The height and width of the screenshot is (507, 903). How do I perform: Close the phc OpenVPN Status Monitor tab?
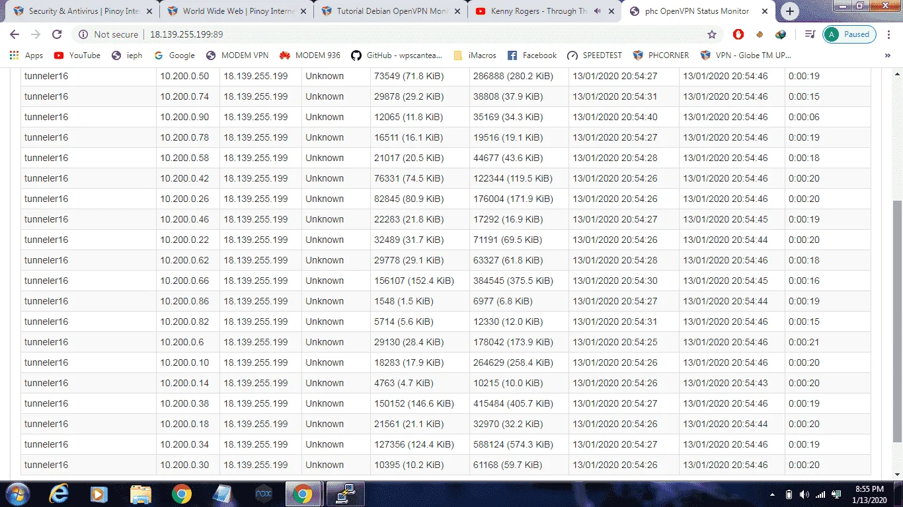pyautogui.click(x=766, y=11)
